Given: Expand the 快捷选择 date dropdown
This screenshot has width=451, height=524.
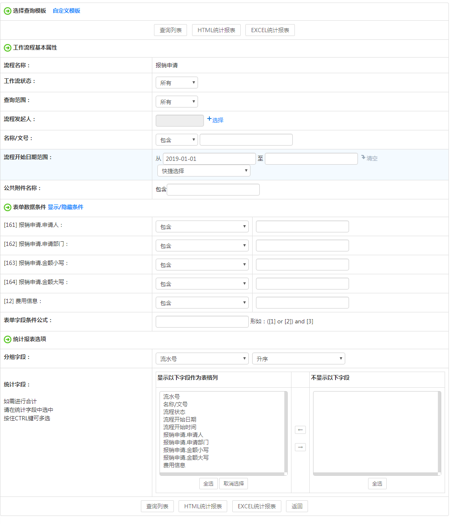Looking at the screenshot, I should [203, 171].
